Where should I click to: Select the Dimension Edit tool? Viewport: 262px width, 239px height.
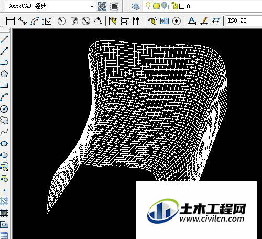[192, 21]
